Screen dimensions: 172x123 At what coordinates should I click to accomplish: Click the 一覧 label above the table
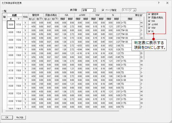[x=4, y=11]
